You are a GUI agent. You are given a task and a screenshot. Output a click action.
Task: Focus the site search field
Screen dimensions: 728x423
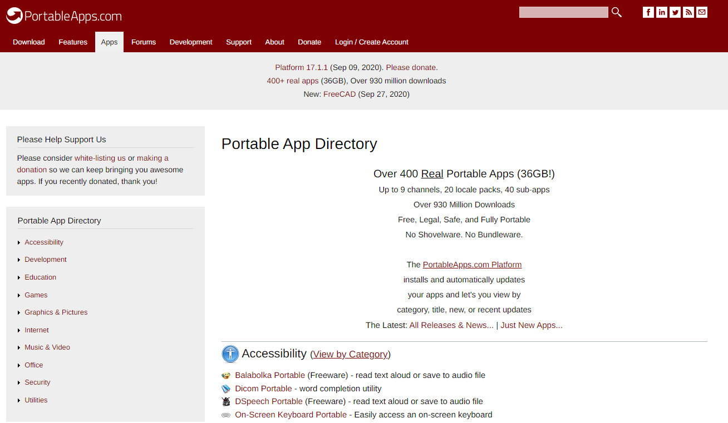point(563,12)
